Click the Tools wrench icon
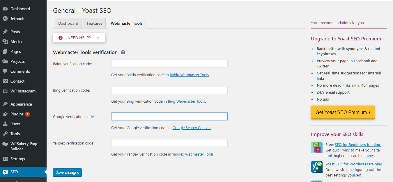This screenshot has height=182, width=393. tap(5, 134)
